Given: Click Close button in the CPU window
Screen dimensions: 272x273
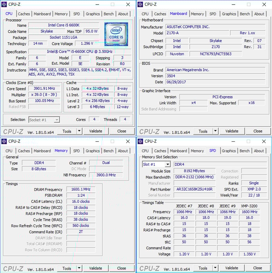Looking at the screenshot, I should pos(122,131).
